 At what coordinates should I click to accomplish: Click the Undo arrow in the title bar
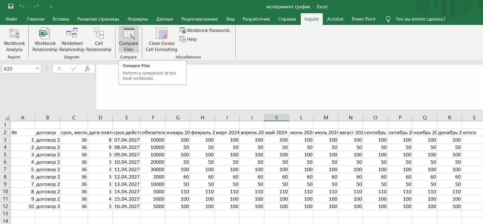21,6
